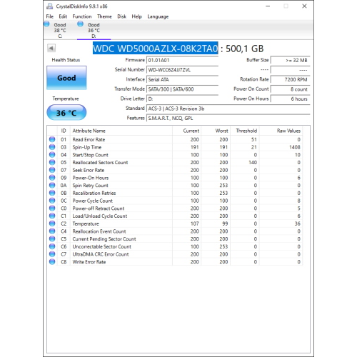Open the File menu
Image resolution: width=357 pixels, height=357 pixels.
[50, 16]
